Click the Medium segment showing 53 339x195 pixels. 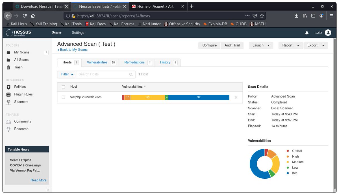tap(148, 97)
